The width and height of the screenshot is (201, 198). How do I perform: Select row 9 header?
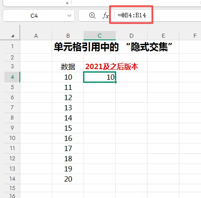pos(12,128)
